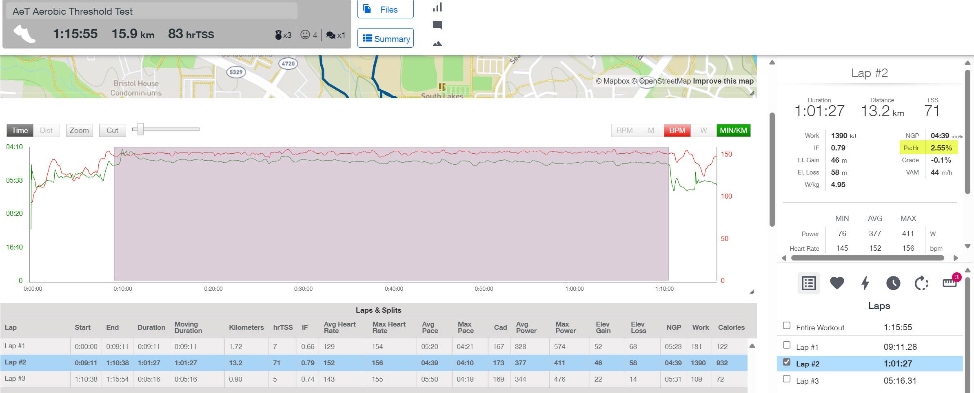Switch graph x-axis to Time
The width and height of the screenshot is (974, 393).
(x=20, y=130)
